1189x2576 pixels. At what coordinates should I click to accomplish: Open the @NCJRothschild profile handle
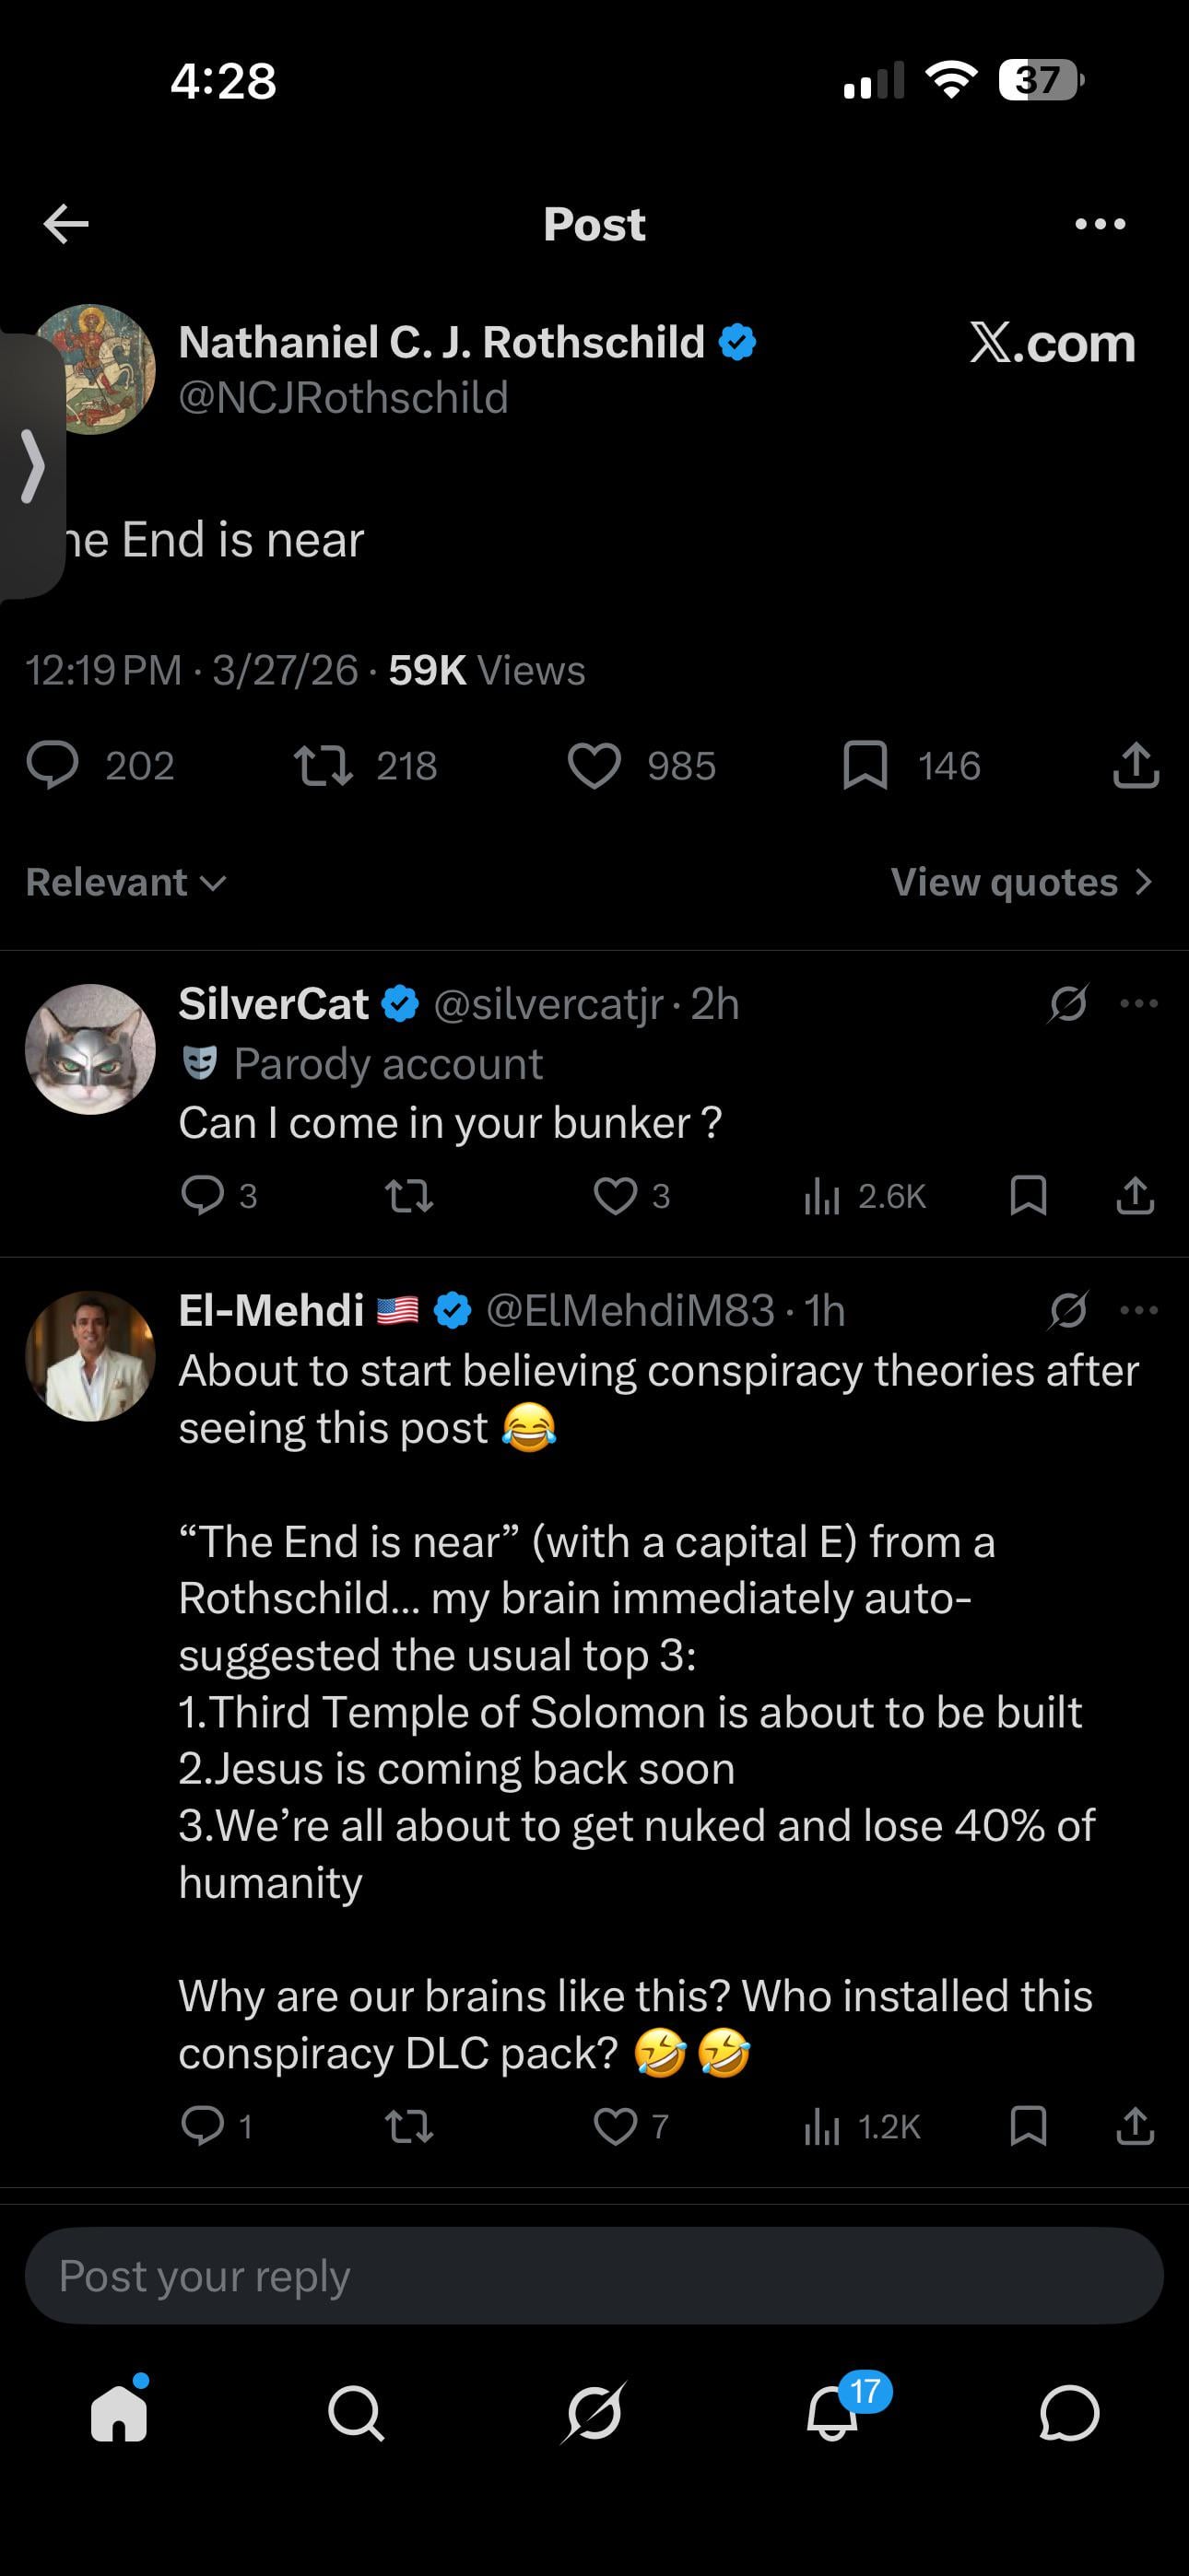tap(343, 398)
